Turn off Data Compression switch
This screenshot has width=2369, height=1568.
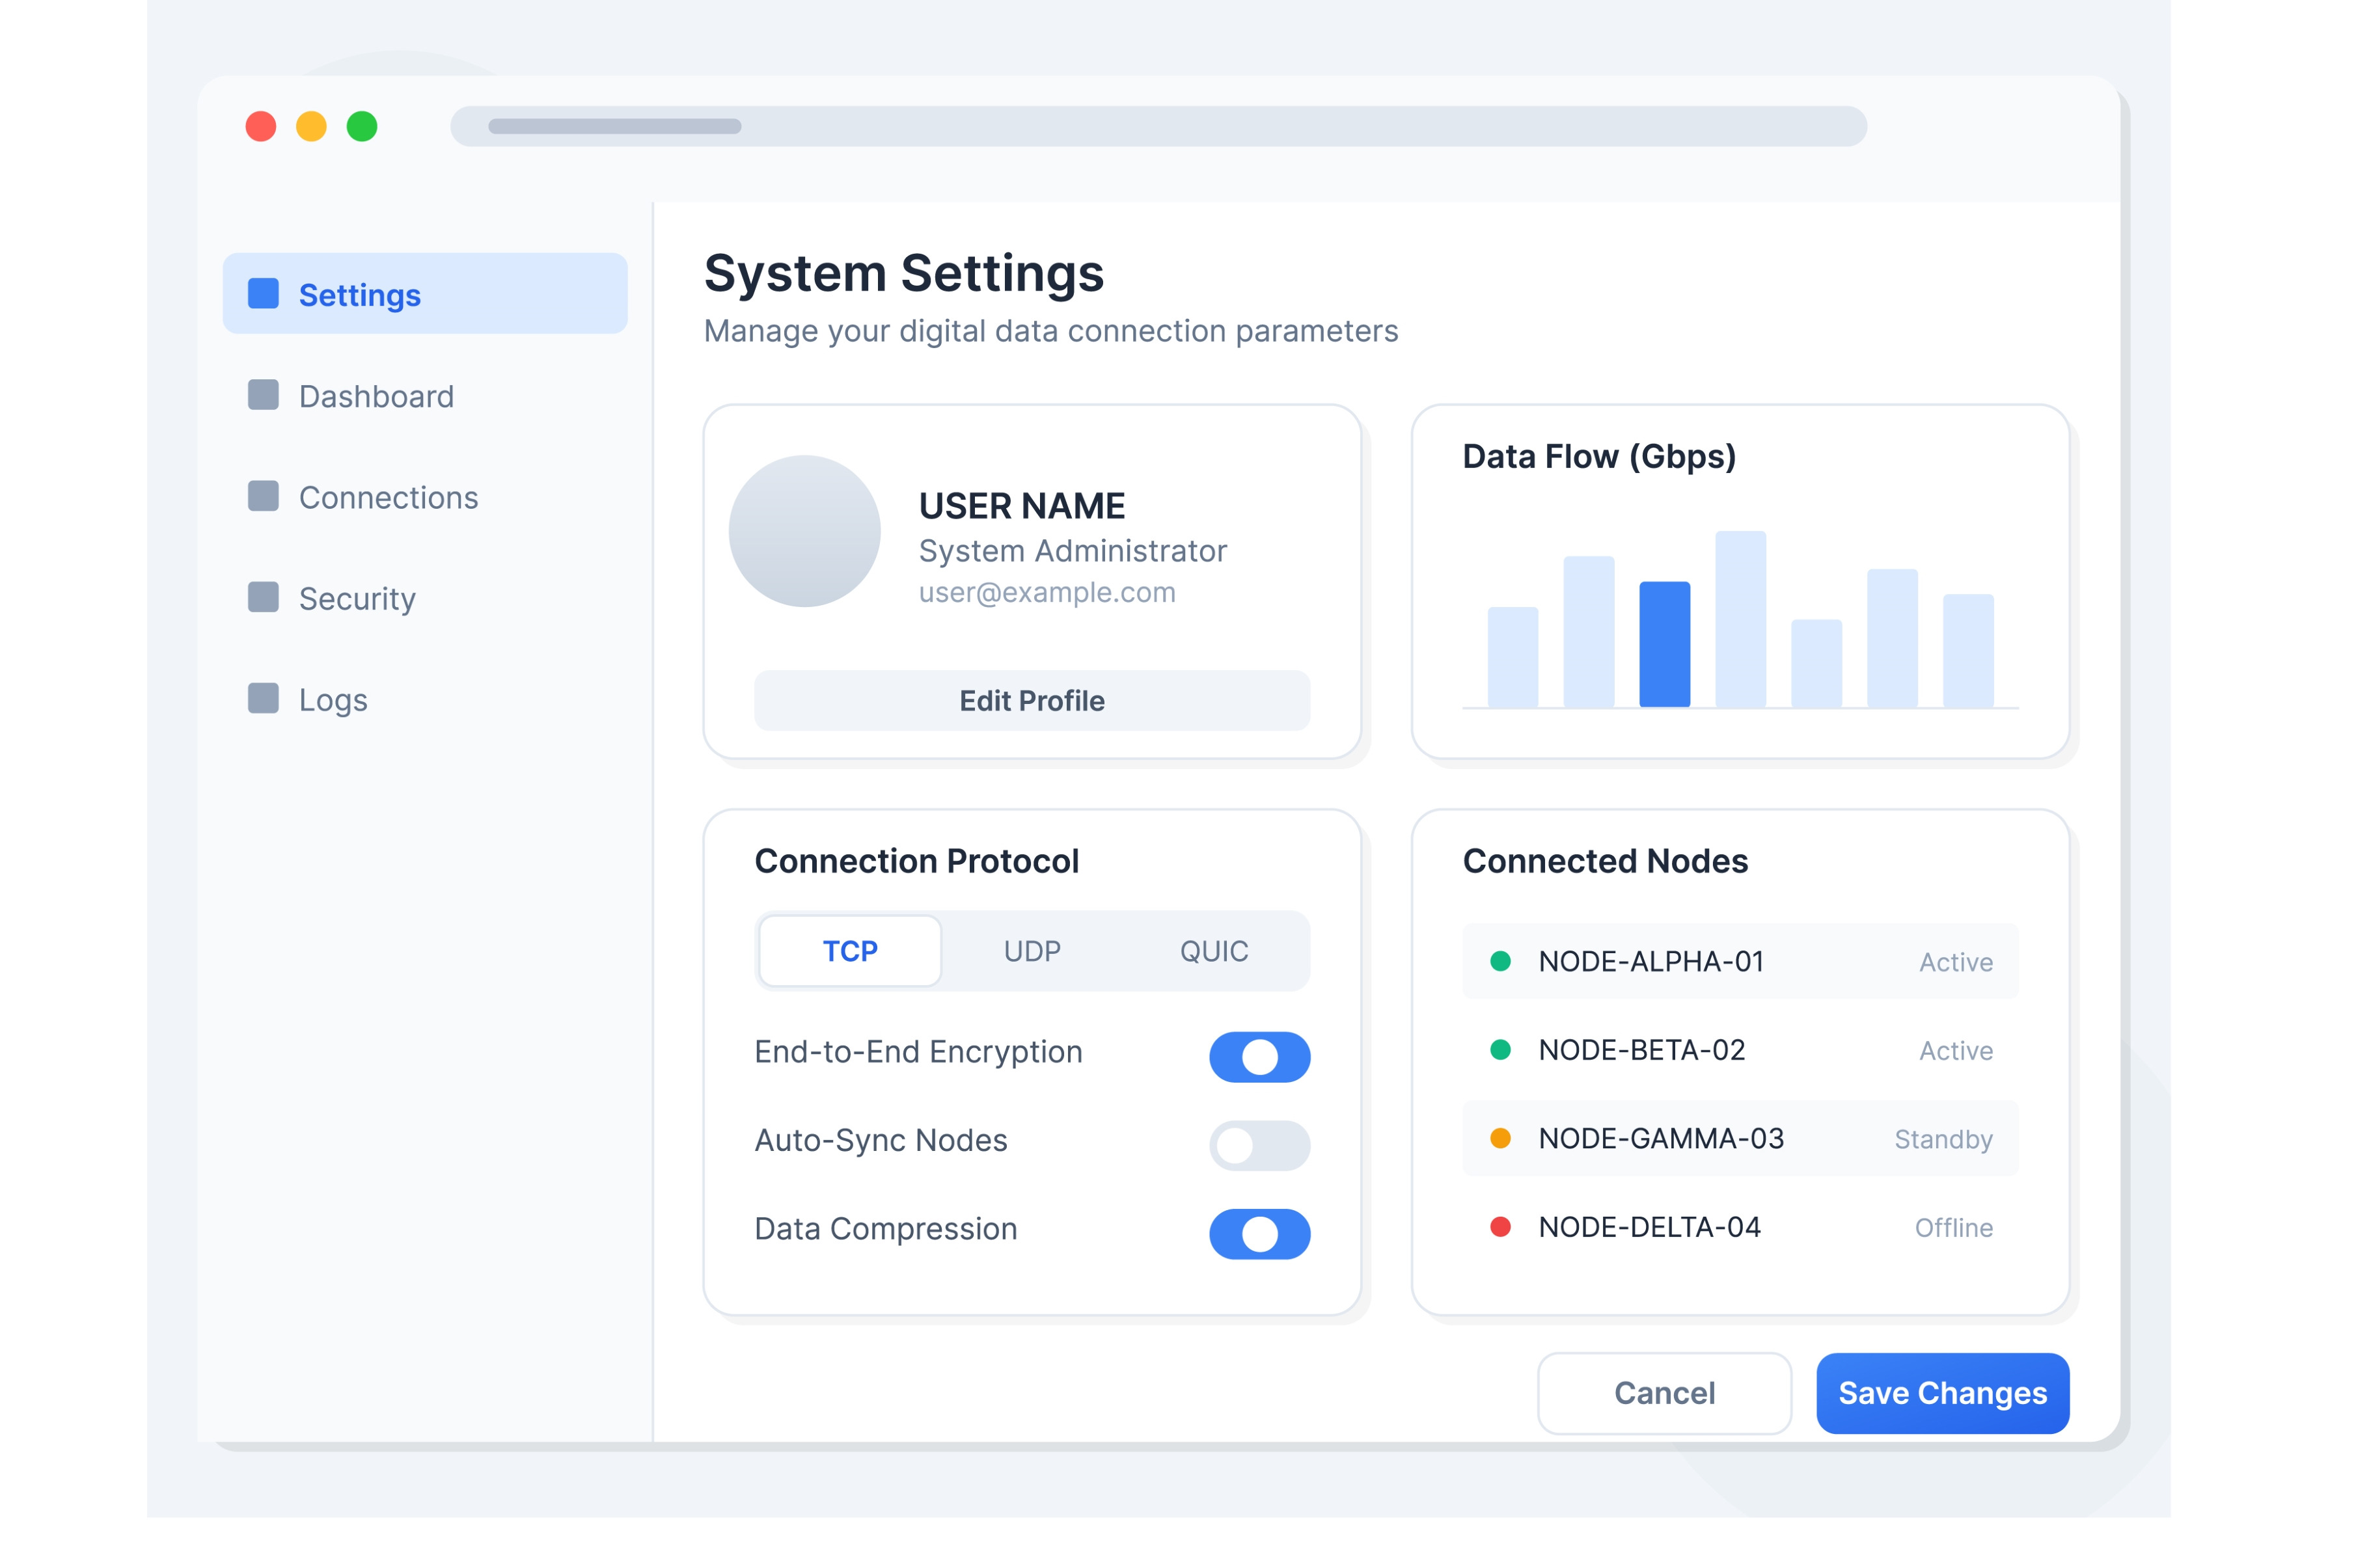pos(1259,1234)
